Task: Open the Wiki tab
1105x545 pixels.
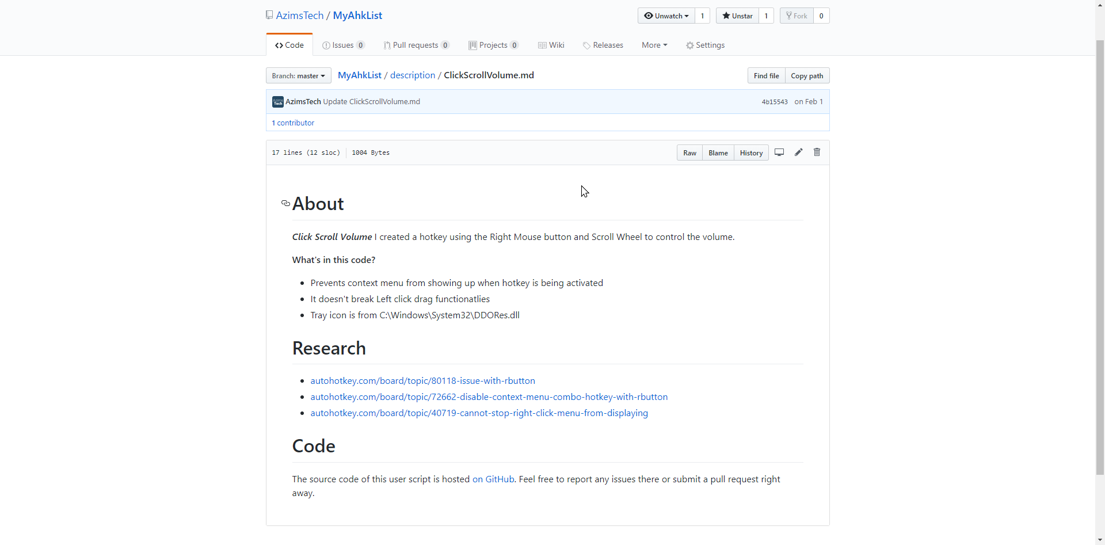Action: 551,45
